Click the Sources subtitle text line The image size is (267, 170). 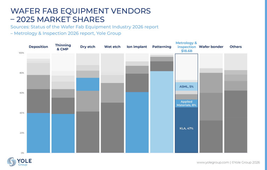pyautogui.click(x=84, y=27)
